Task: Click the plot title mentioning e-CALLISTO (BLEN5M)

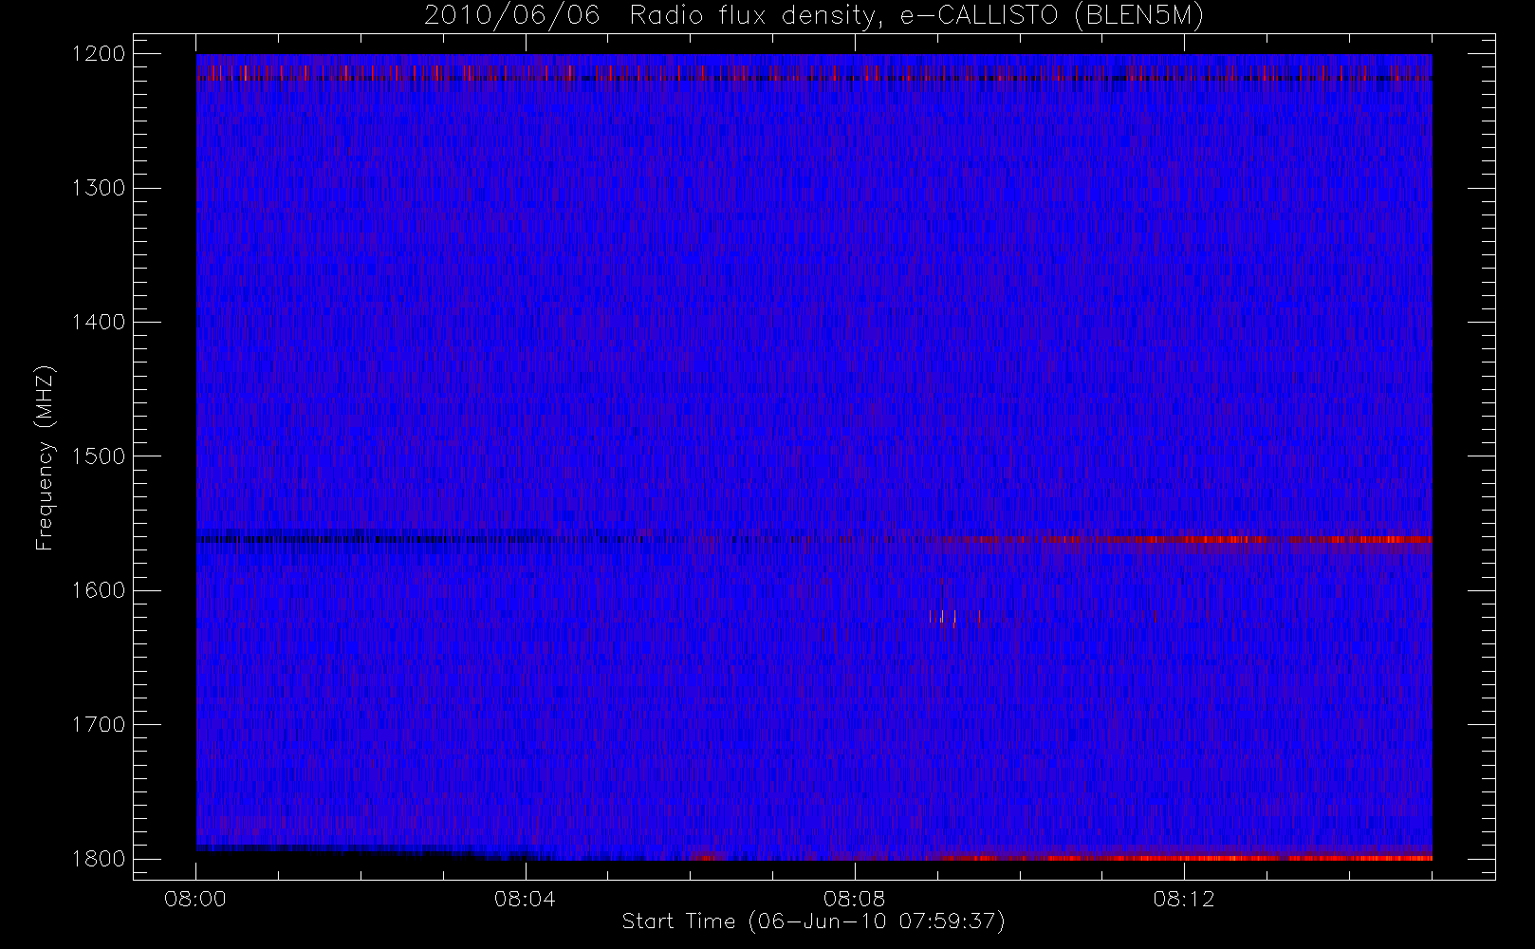Action: (813, 16)
